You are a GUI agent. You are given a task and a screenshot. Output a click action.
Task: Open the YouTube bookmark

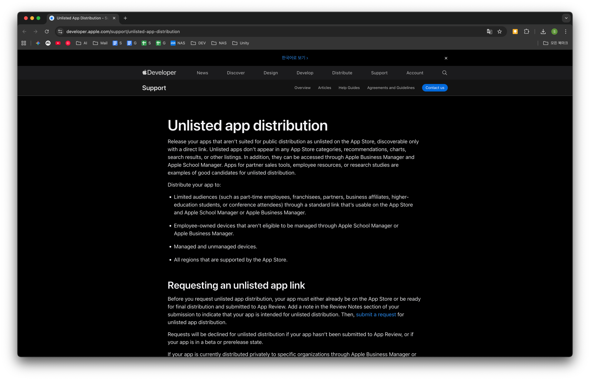(58, 43)
